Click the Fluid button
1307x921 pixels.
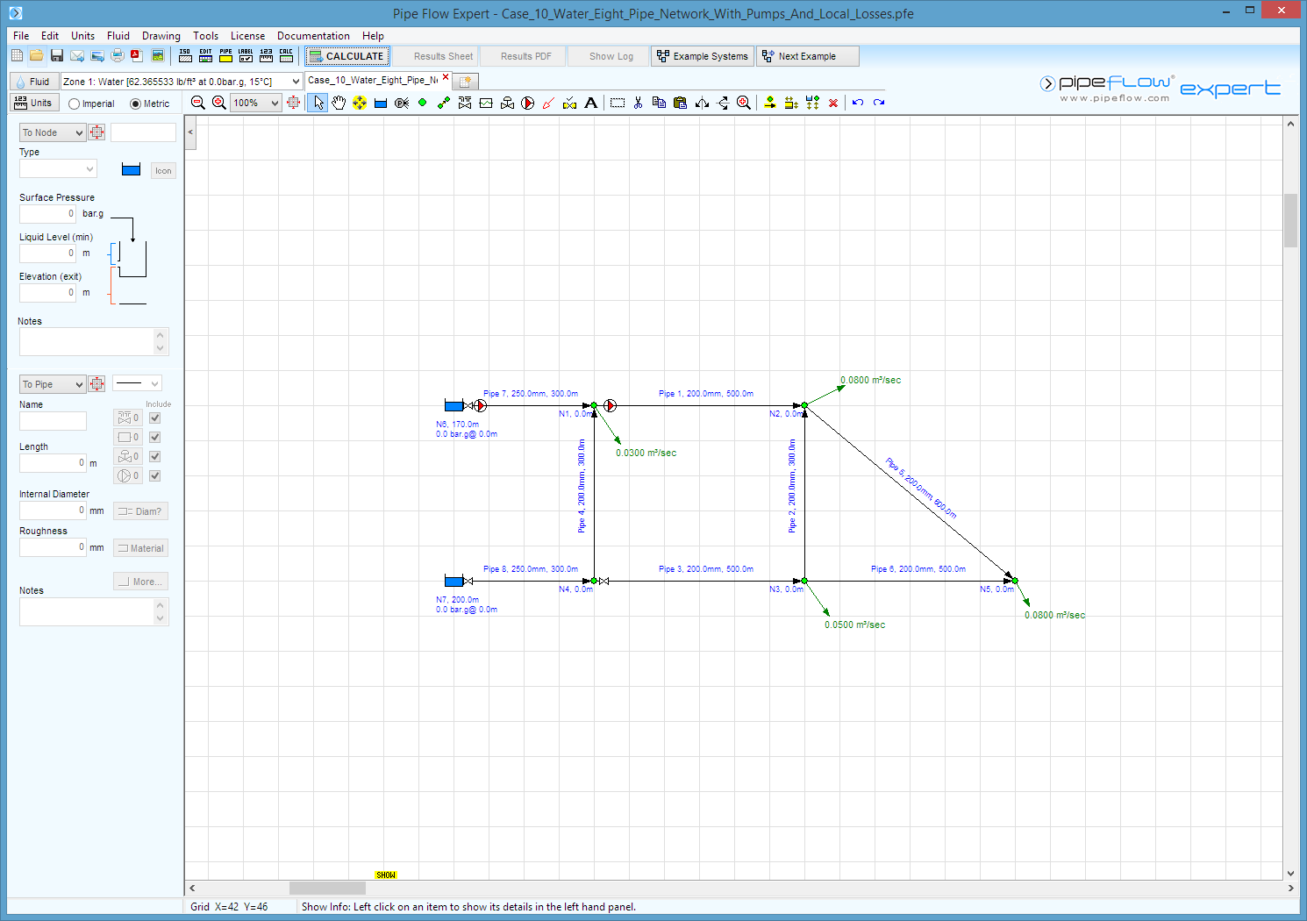pyautogui.click(x=33, y=82)
